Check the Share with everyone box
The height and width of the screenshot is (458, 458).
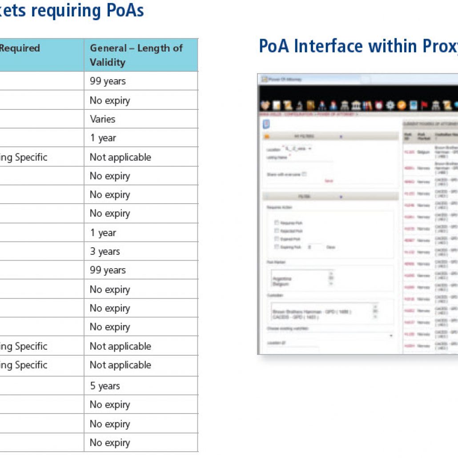point(305,174)
